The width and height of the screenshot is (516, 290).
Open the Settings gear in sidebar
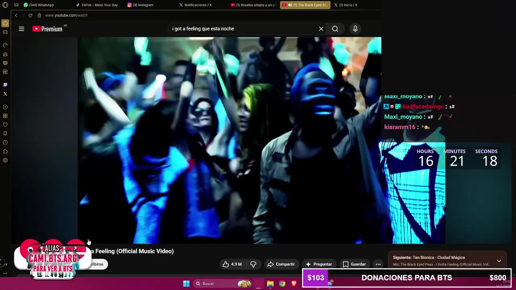pyautogui.click(x=5, y=160)
